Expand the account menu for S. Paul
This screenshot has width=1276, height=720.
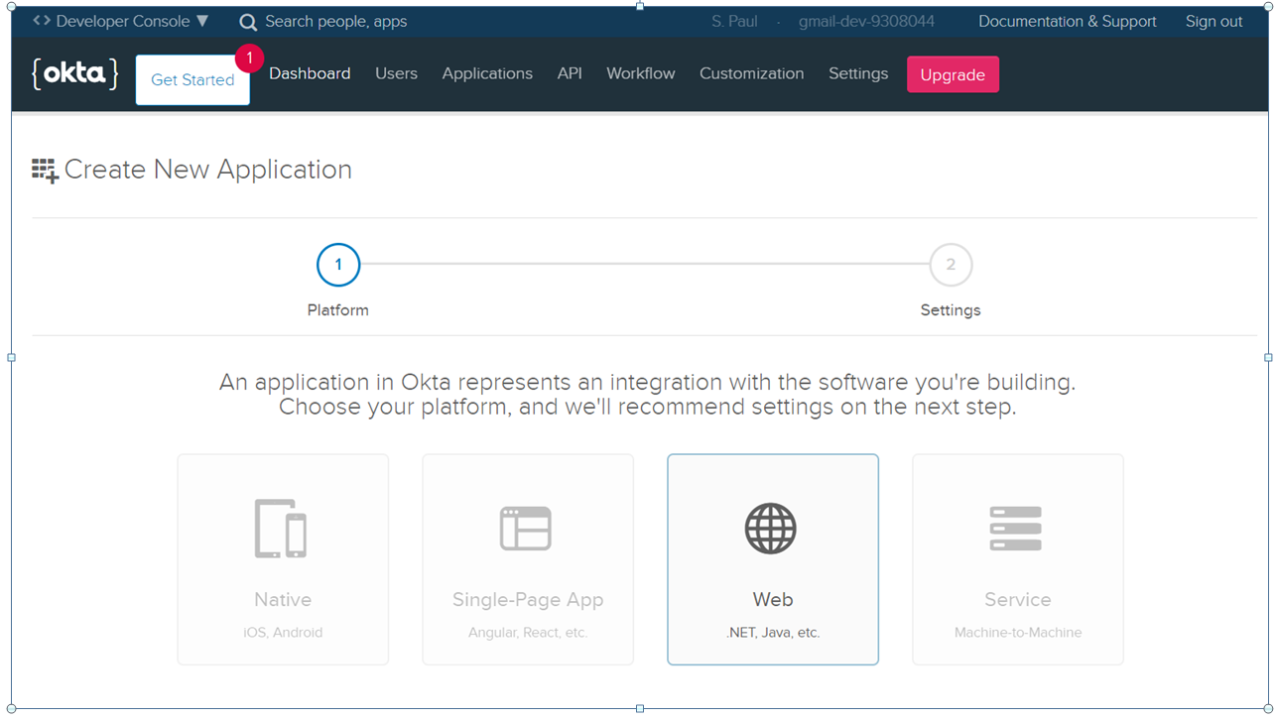734,21
